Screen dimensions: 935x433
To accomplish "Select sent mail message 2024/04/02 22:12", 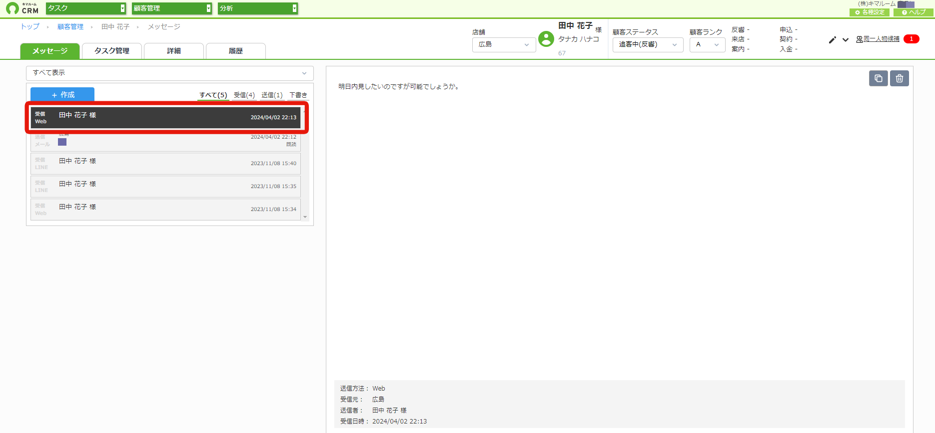I will click(165, 140).
